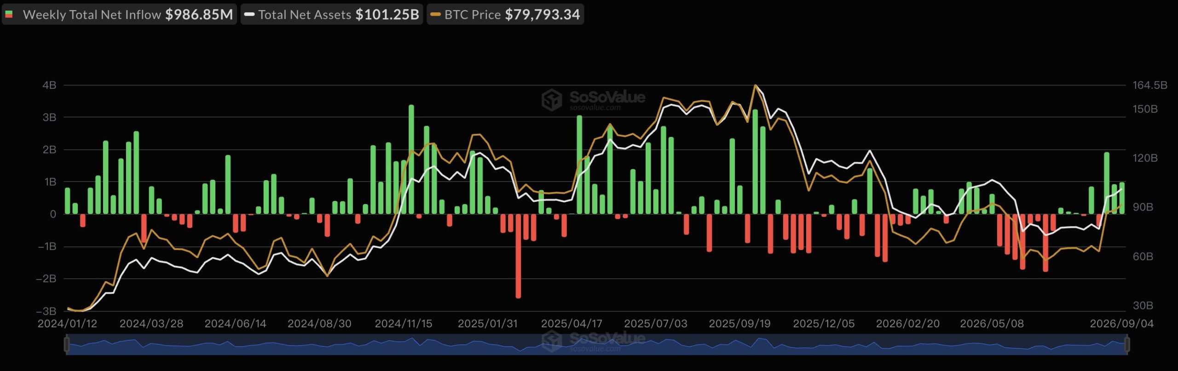Toggle the BTC Price legend series
The image size is (1178, 371).
[505, 15]
